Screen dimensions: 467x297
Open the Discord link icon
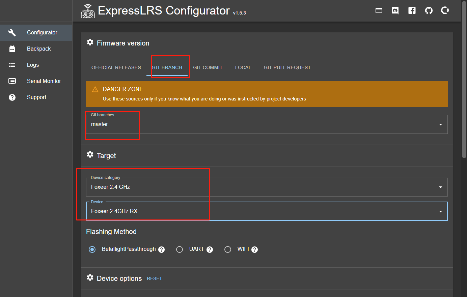pyautogui.click(x=395, y=11)
